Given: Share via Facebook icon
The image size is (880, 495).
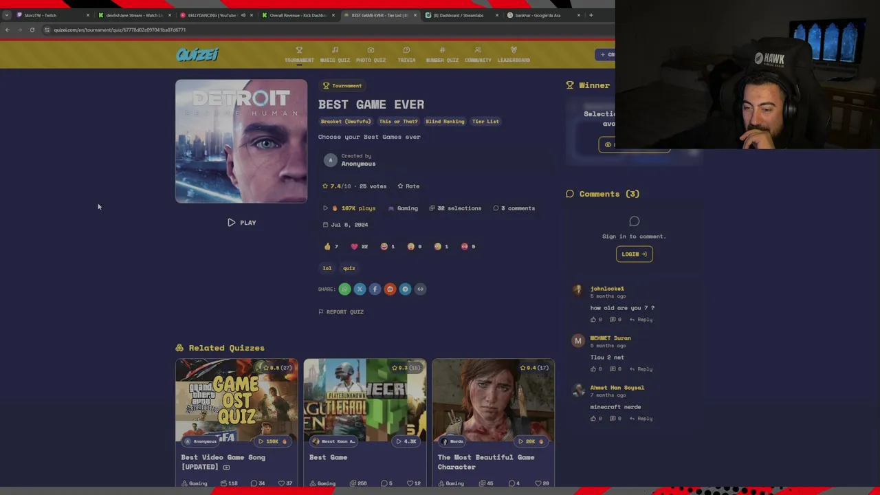Looking at the screenshot, I should tap(375, 289).
